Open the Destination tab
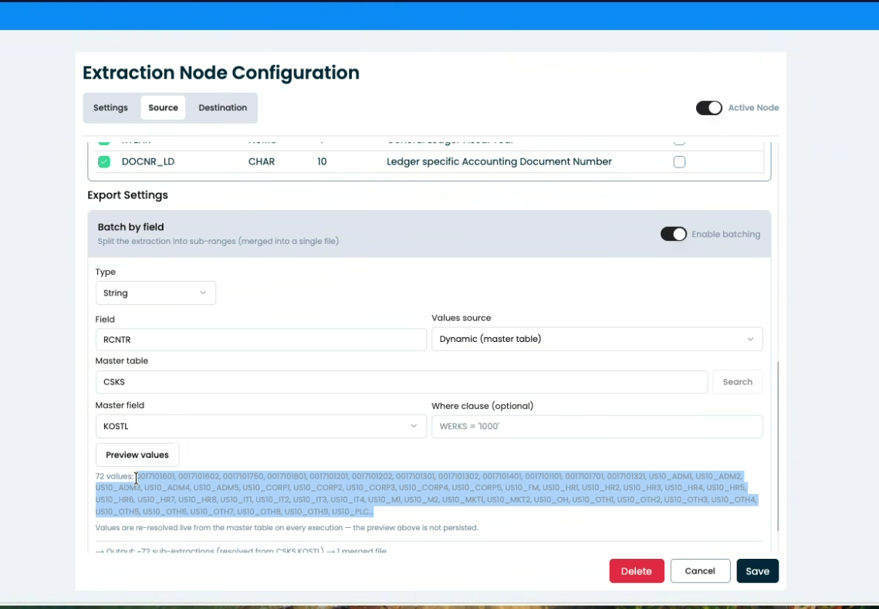This screenshot has height=609, width=879. (222, 107)
